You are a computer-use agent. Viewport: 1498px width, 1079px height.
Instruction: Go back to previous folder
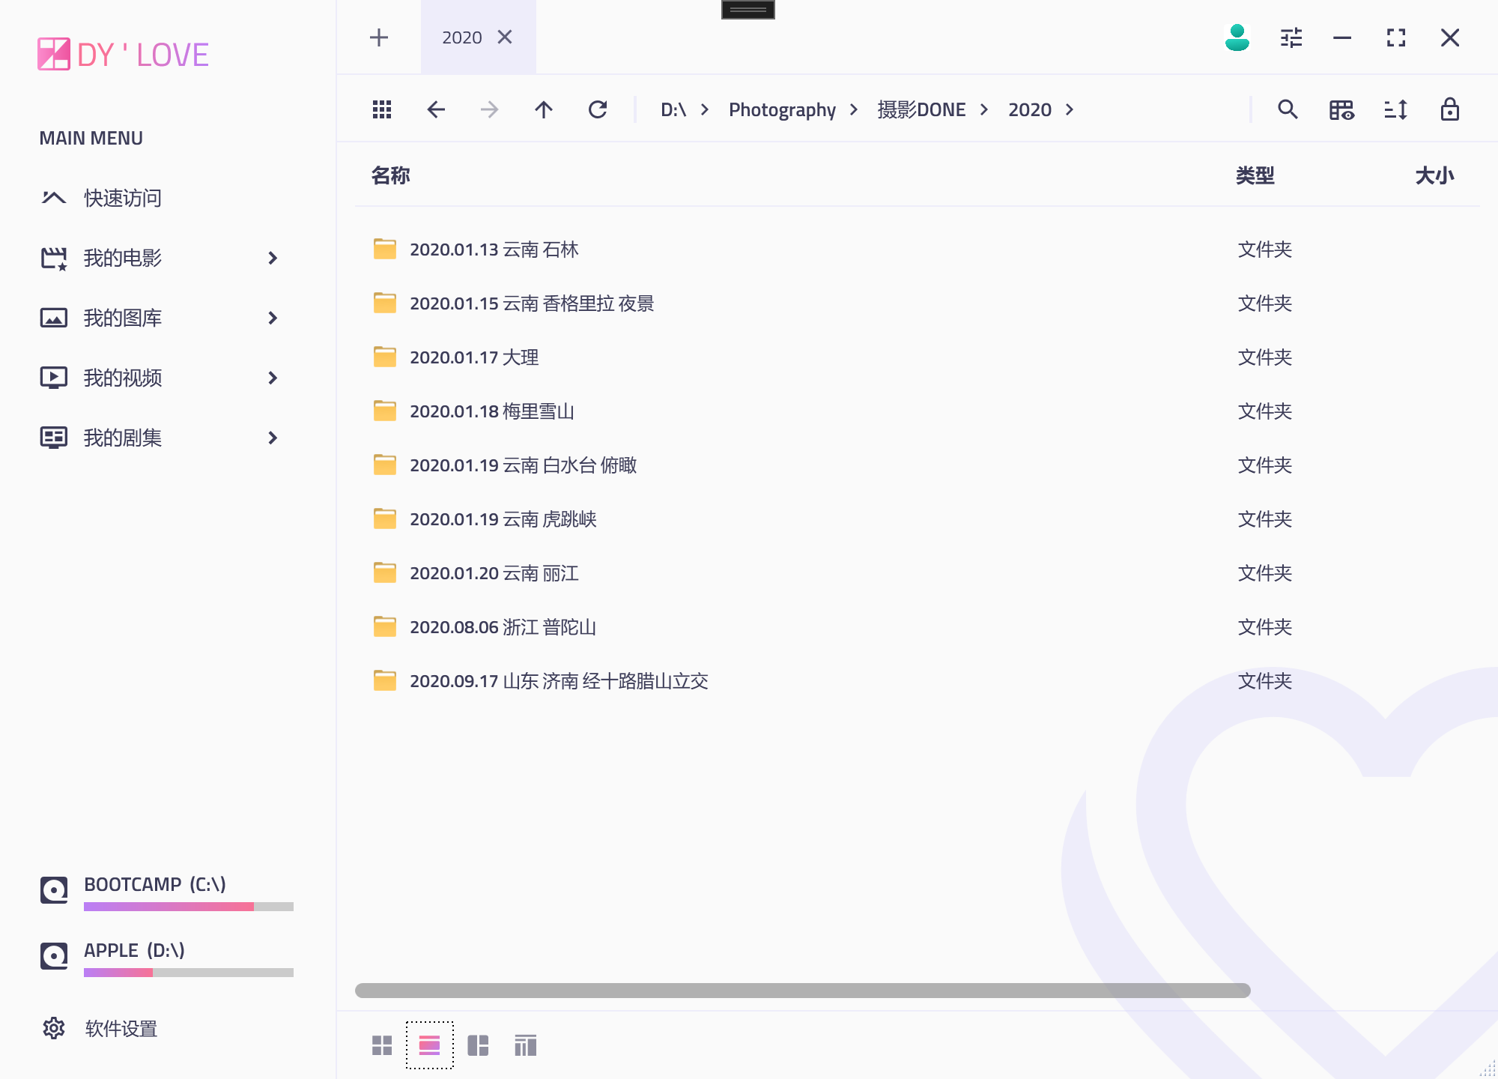[x=436, y=110]
